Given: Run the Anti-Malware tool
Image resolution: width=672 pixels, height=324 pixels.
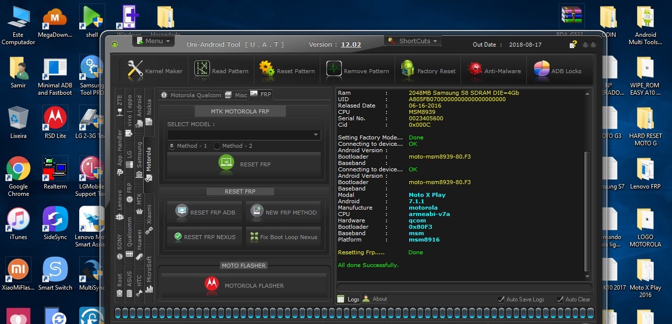Looking at the screenshot, I should click(x=493, y=71).
